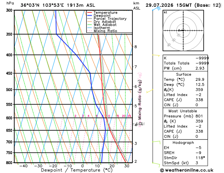
Task: Click the CAPE (J) surface value 338
Action: click(199, 100)
